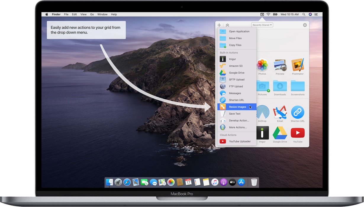Screen dimensions: 364x207
Task: Click the YouTube action icon
Action: coord(298,133)
